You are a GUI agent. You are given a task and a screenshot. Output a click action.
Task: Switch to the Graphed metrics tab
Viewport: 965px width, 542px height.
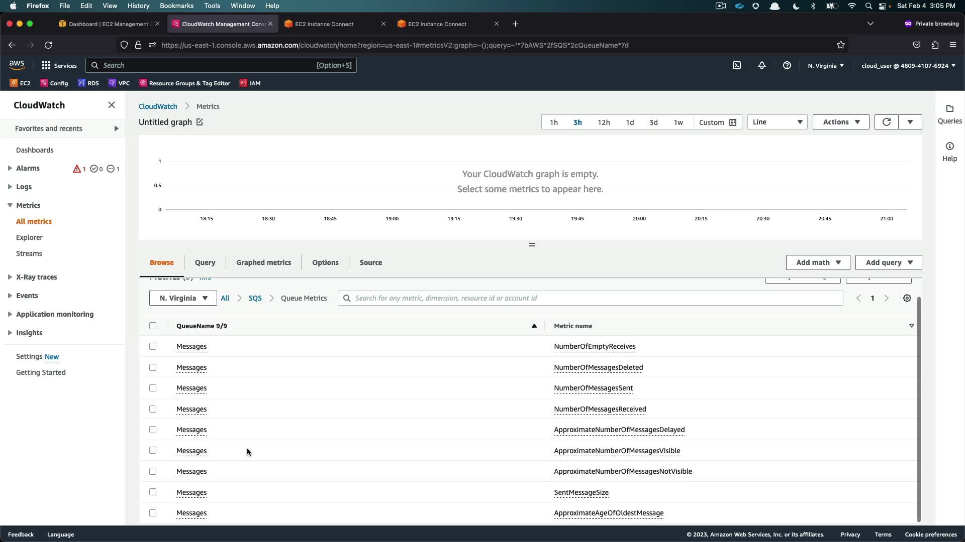tap(263, 262)
